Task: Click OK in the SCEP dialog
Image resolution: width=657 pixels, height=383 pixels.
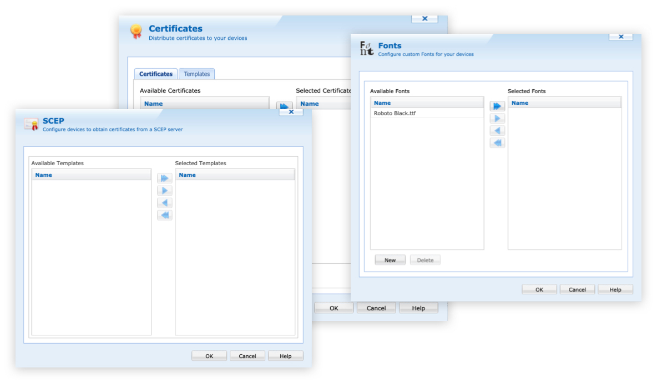Action: (209, 356)
